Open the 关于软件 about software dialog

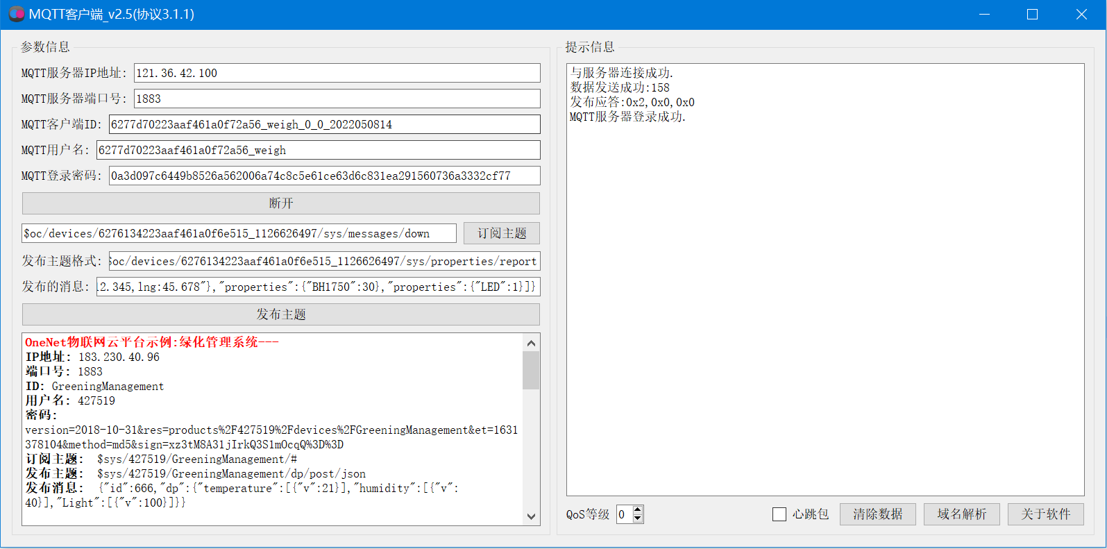pyautogui.click(x=1046, y=514)
